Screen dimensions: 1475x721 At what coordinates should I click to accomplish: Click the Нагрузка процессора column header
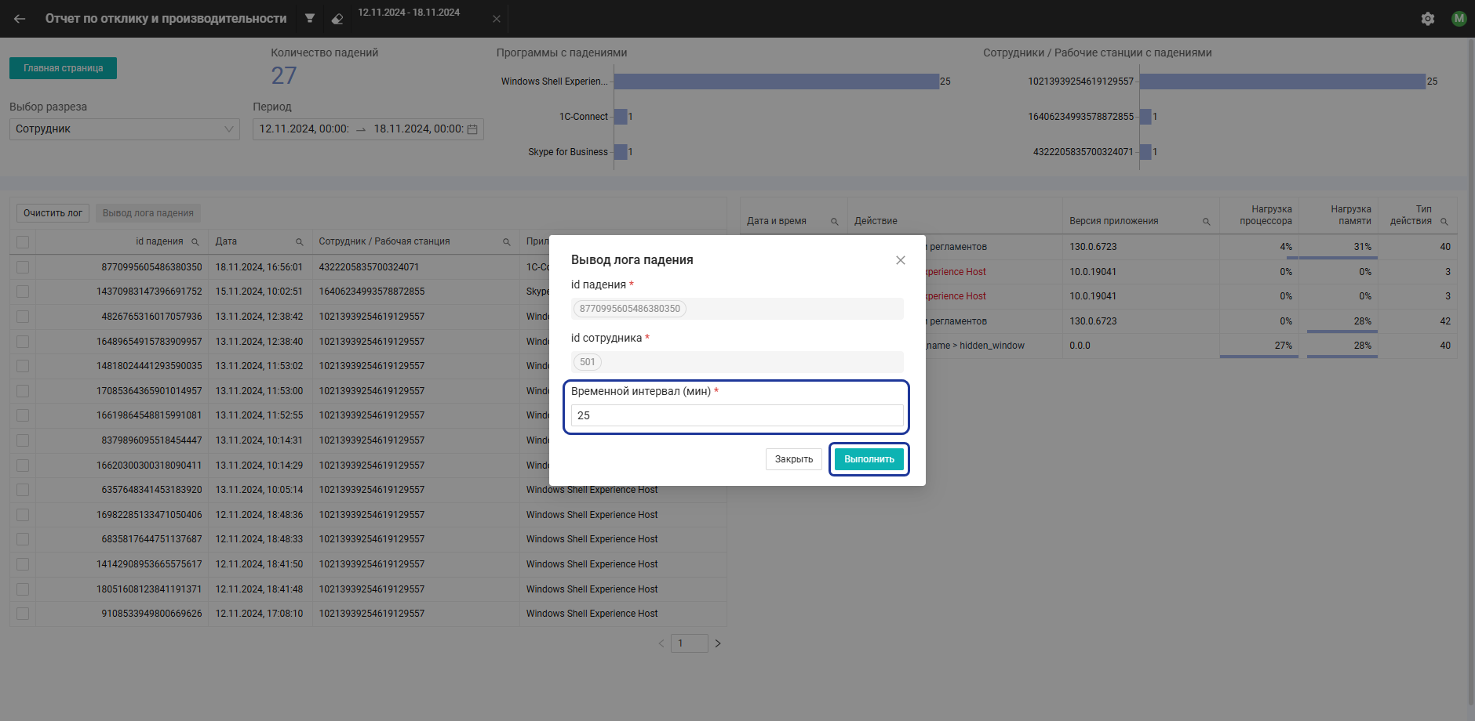pos(1259,216)
